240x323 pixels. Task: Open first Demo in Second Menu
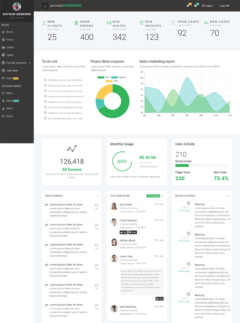[9, 93]
